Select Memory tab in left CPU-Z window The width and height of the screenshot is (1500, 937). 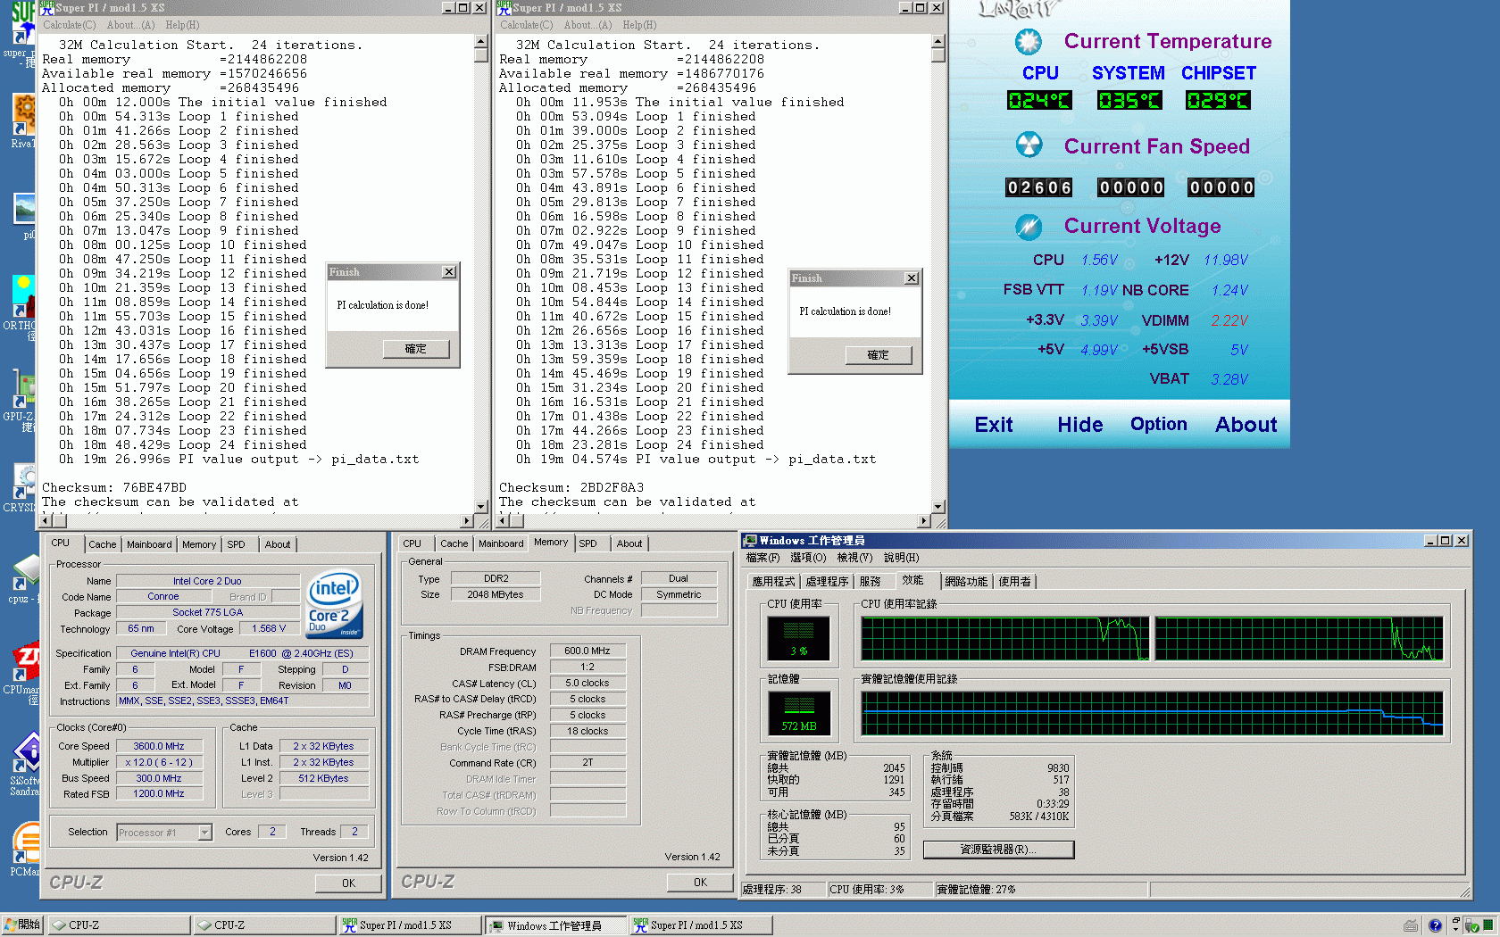point(199,544)
